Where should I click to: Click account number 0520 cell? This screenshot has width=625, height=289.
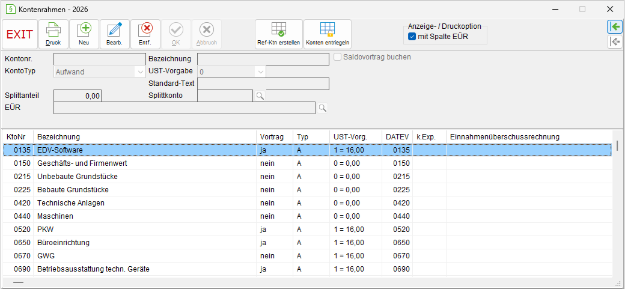(x=22, y=229)
